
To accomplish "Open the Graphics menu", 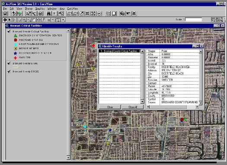I will [40, 9].
